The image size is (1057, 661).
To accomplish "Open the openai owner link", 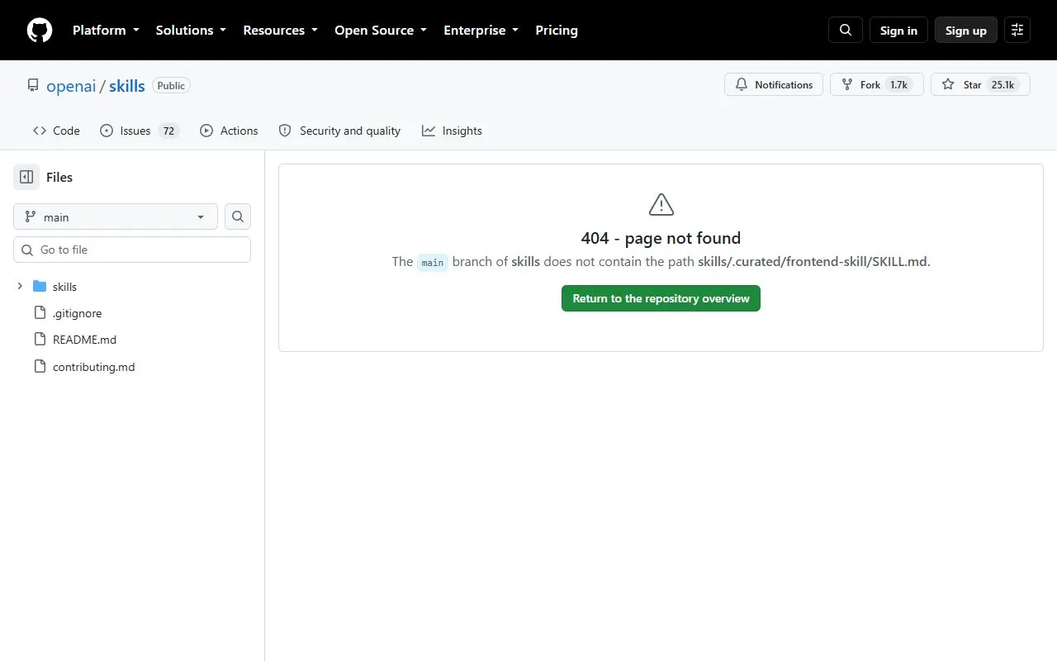I will point(71,86).
